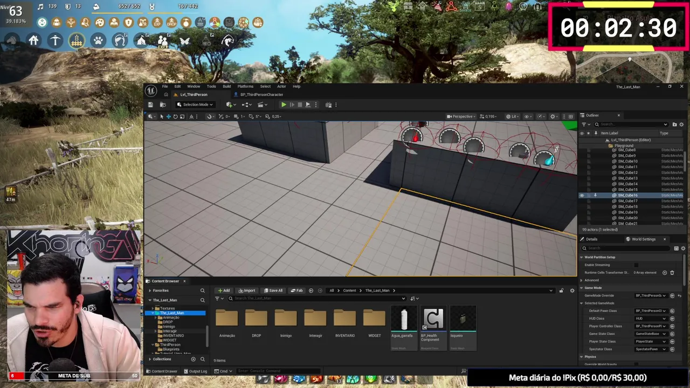Toggle viewport layout grid icon
690x388 pixels.
click(x=571, y=116)
